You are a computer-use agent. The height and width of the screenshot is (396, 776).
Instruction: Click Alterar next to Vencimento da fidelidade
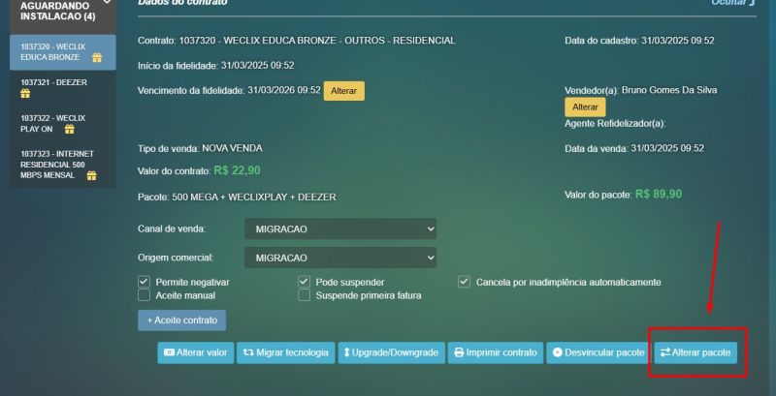[343, 91]
